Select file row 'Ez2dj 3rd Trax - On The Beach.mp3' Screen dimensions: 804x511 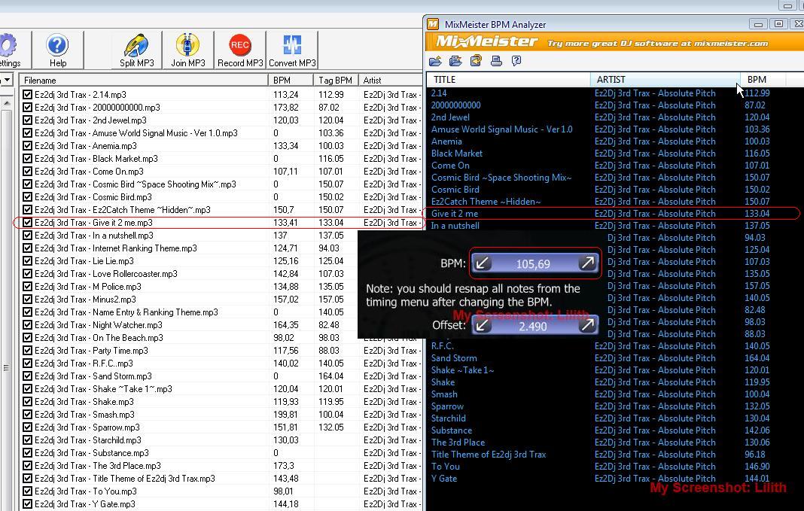click(99, 338)
